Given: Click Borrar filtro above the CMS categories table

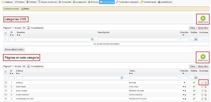Looking at the screenshot, I should 203,28.
